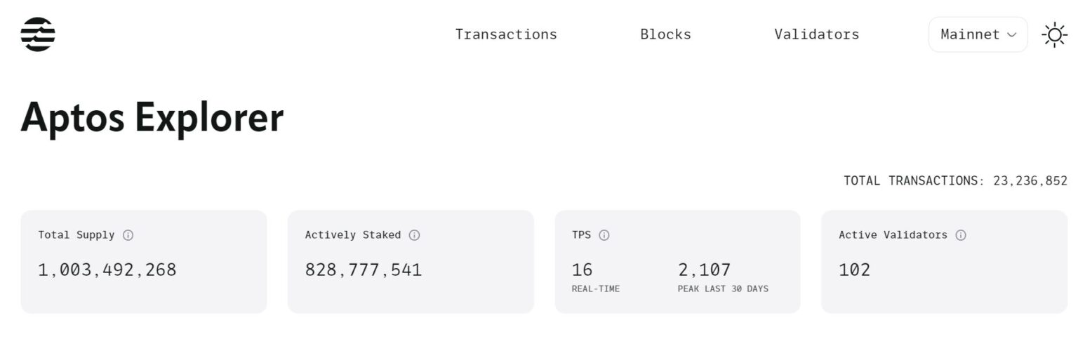Toggle light/dark theme sun icon
Screen dimensions: 1078x344
coord(1054,34)
